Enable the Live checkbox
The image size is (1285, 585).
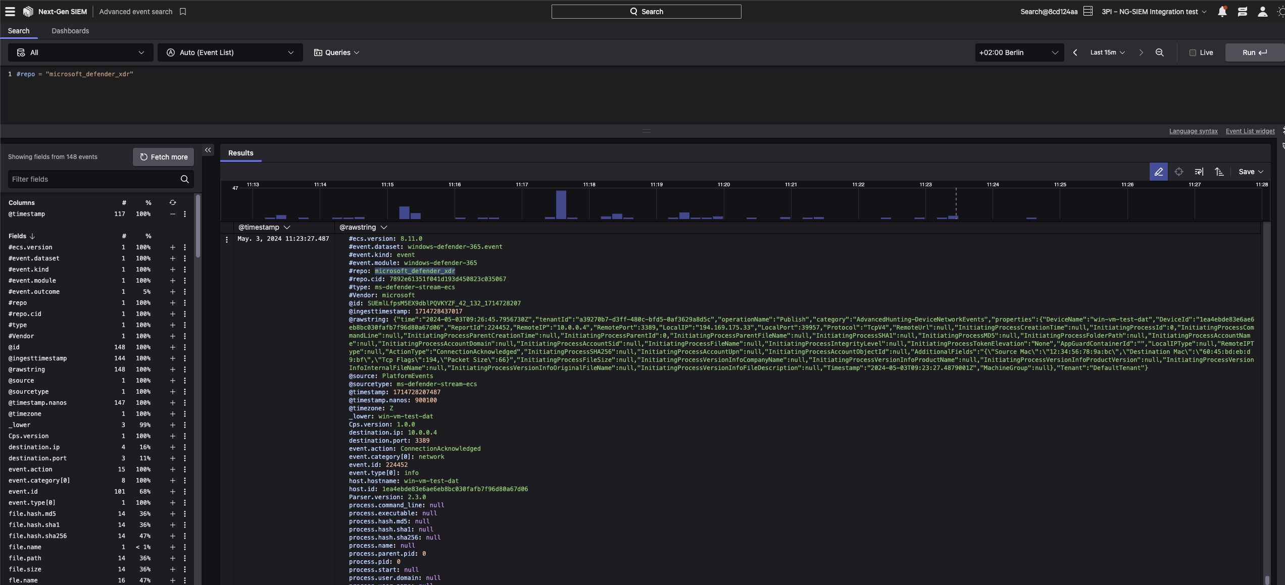(x=1193, y=52)
